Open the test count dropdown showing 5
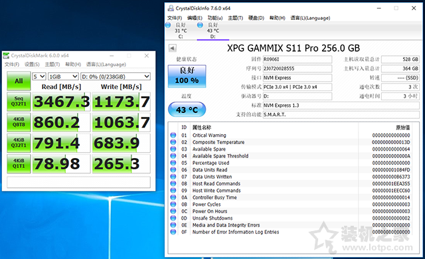 39,76
